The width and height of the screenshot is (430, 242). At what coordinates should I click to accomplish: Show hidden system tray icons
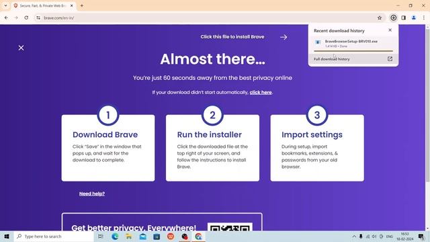pyautogui.click(x=354, y=236)
